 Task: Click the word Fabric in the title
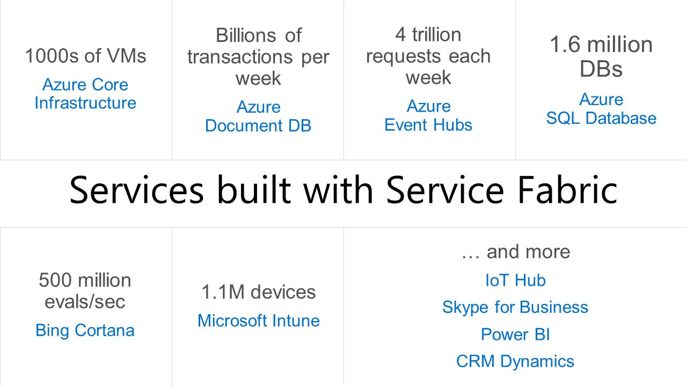point(565,190)
